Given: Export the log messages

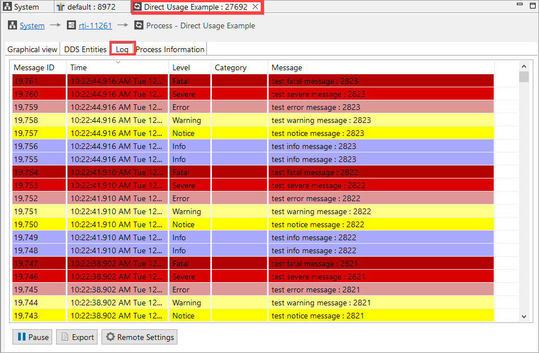Looking at the screenshot, I should click(77, 337).
